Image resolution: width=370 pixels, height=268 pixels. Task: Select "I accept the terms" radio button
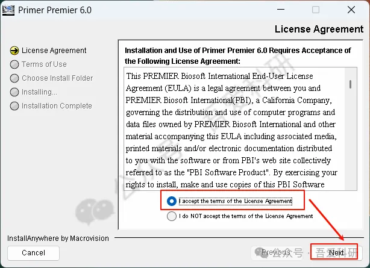(x=172, y=201)
